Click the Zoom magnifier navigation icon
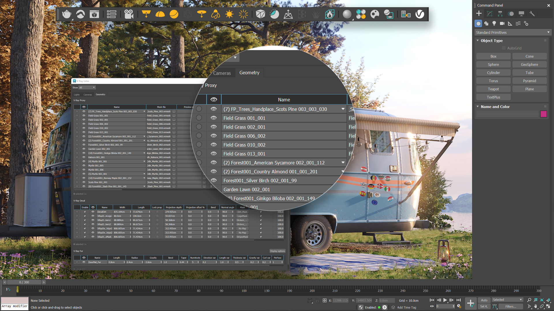 coord(529,300)
